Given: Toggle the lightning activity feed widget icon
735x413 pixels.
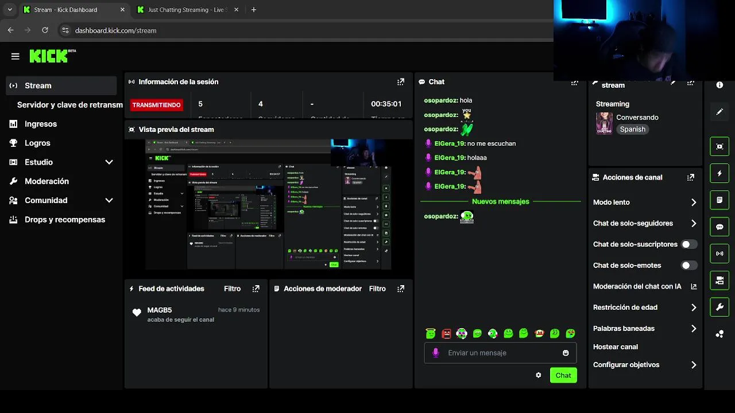Looking at the screenshot, I should click(719, 173).
